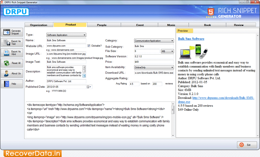The height and width of the screenshot is (157, 260).
Task: Open the Type dropdown
Action: tap(66, 35)
